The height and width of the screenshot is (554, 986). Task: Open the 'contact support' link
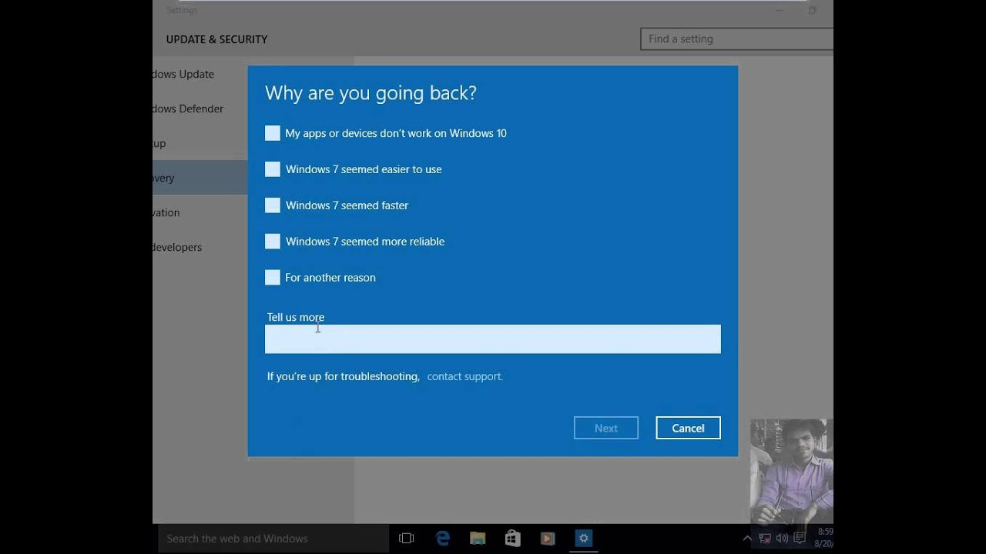pos(464,376)
